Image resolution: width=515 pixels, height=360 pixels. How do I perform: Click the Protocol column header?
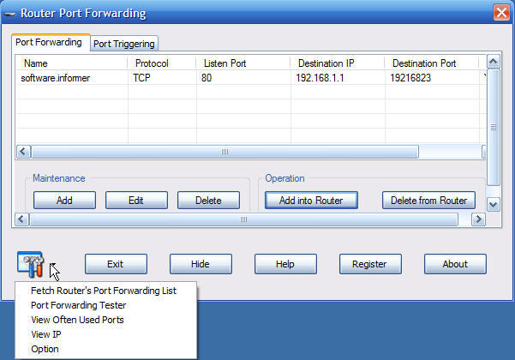click(x=162, y=63)
